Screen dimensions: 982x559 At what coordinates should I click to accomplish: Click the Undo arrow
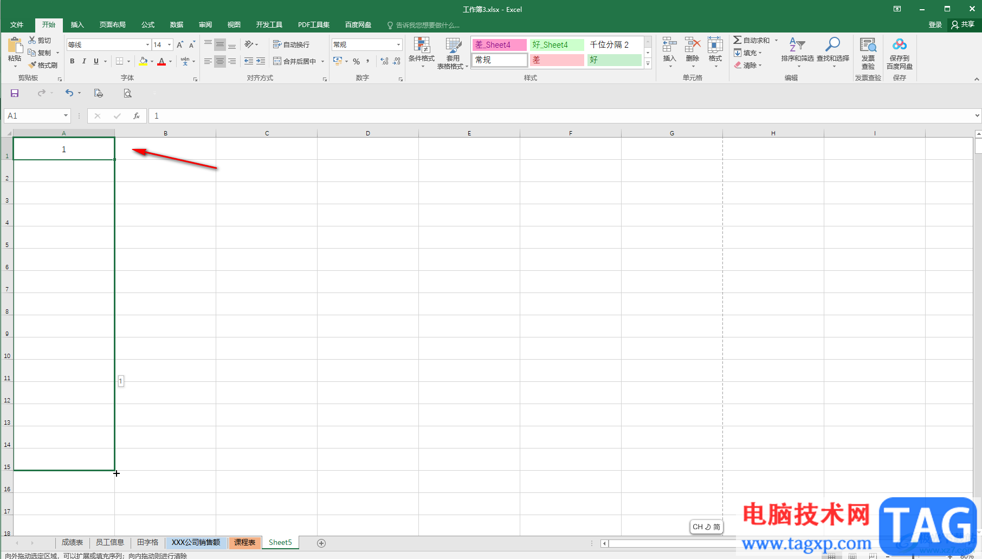coord(69,93)
